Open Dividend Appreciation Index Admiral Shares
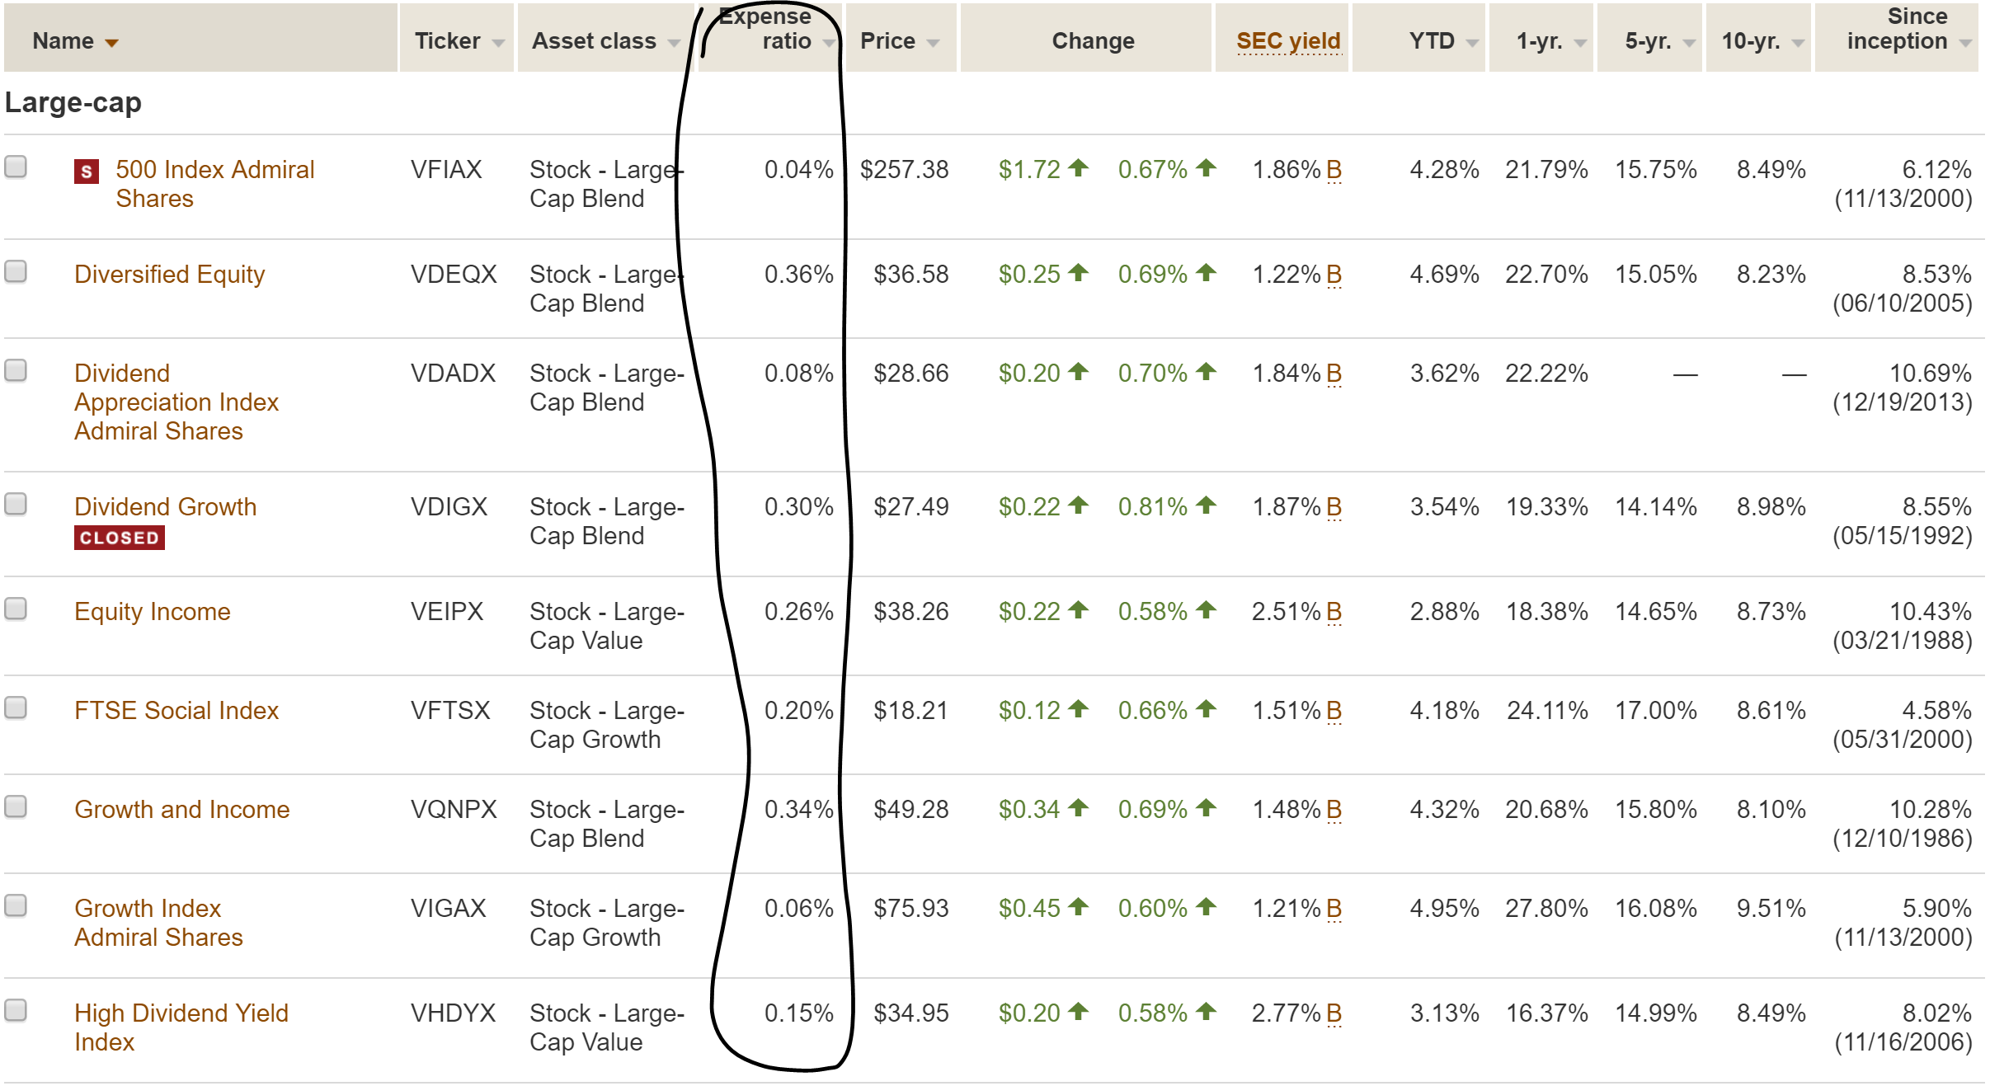 point(176,402)
